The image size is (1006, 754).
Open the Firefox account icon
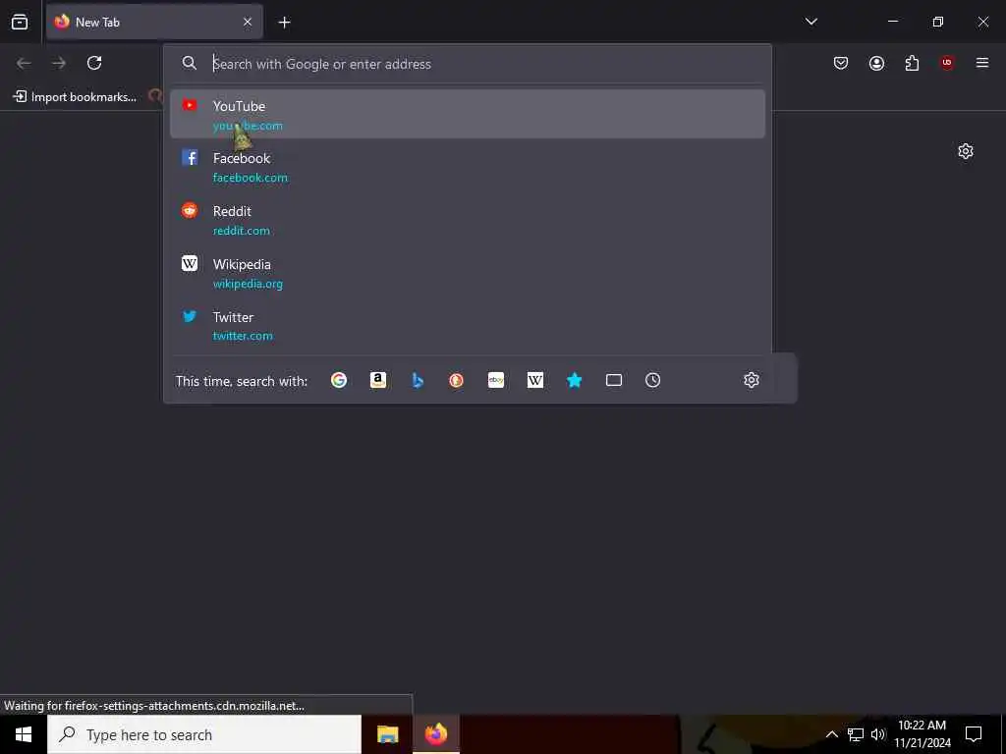click(x=876, y=63)
